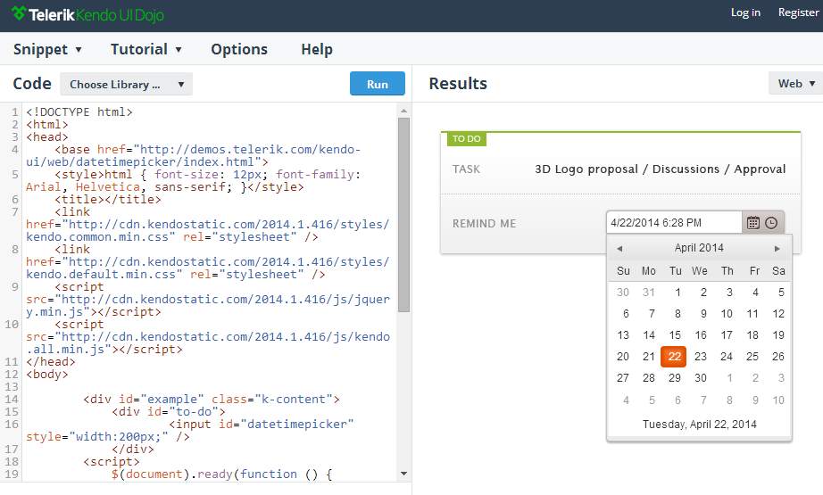Click the TO DO label tag
The height and width of the screenshot is (495, 823).
coord(467,139)
